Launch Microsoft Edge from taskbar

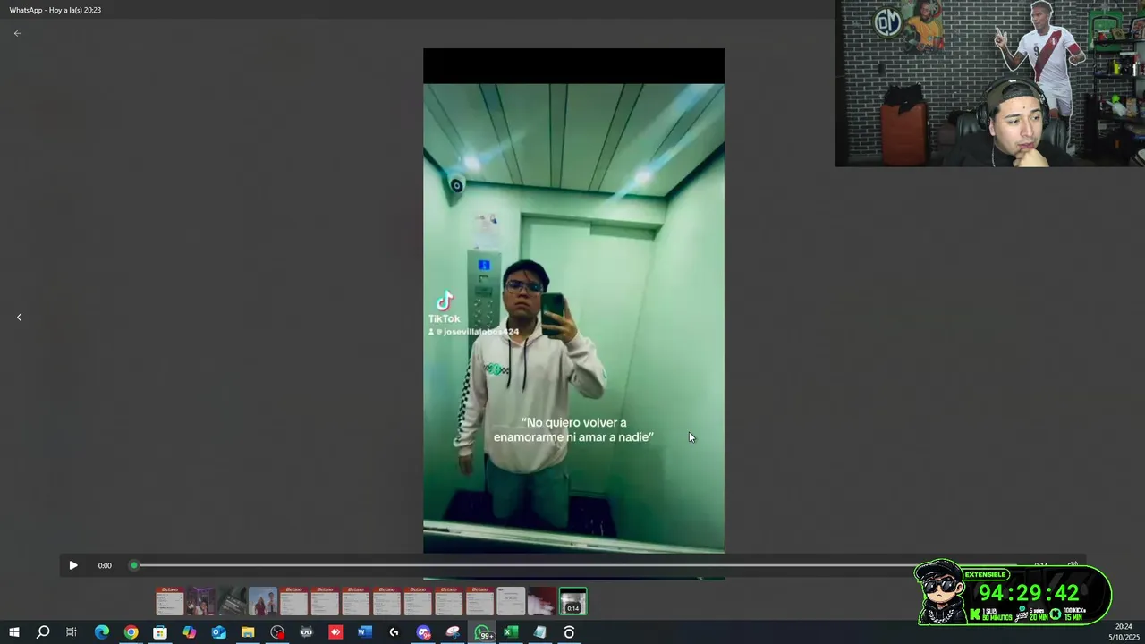point(102,632)
